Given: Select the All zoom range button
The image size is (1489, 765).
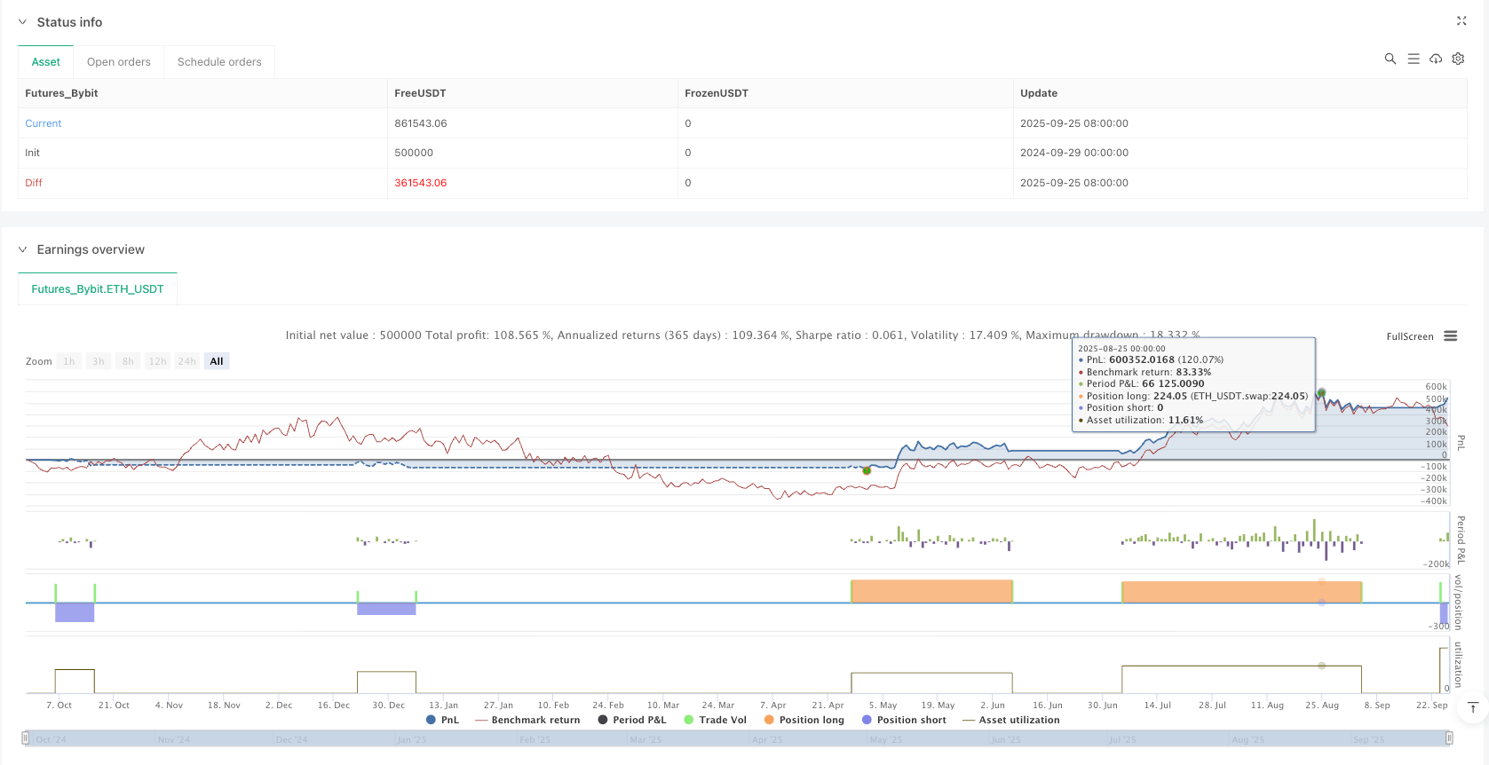Looking at the screenshot, I should [x=217, y=361].
